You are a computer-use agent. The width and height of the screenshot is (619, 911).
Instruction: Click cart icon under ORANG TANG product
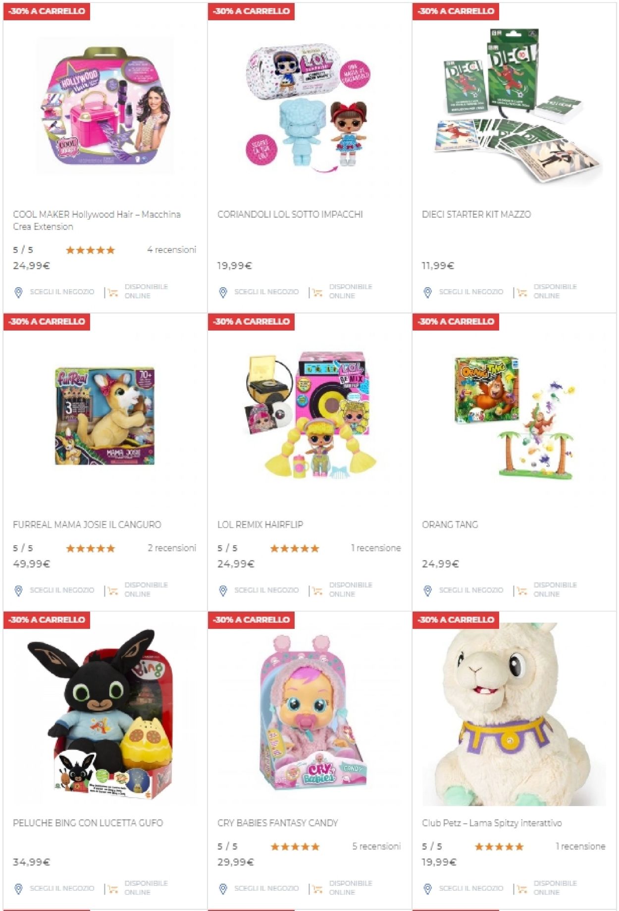click(522, 591)
